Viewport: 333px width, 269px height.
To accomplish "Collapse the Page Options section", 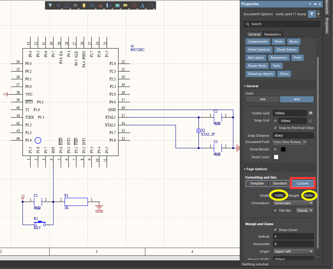I will (x=245, y=169).
